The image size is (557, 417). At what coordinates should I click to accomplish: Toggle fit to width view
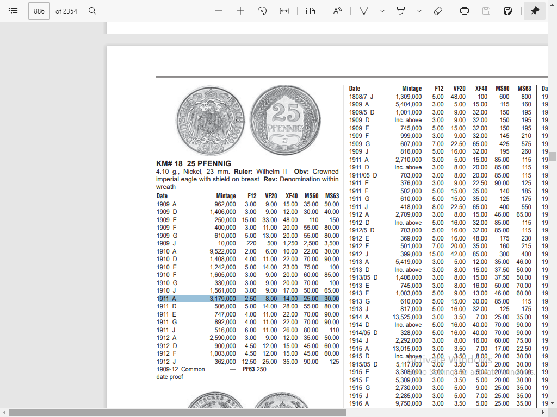[x=284, y=11]
